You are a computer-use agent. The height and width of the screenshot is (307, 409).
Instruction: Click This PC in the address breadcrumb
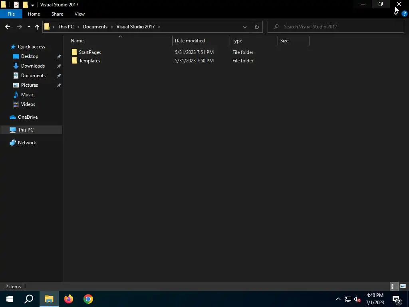66,27
